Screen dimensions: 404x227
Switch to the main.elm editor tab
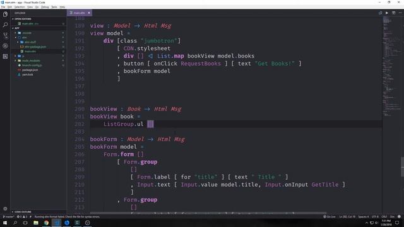pos(80,13)
